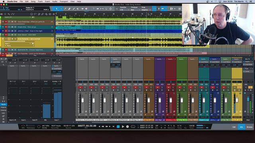Click the Fast Forward transport button

(107, 126)
